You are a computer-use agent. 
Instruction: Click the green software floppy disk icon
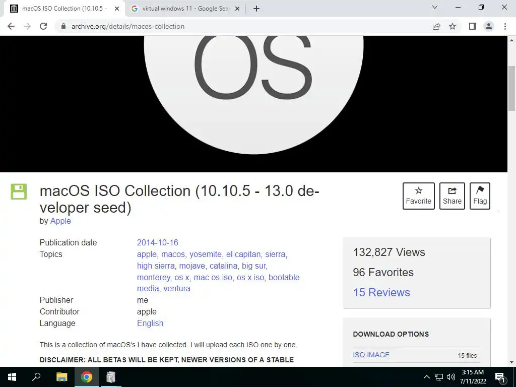point(19,191)
